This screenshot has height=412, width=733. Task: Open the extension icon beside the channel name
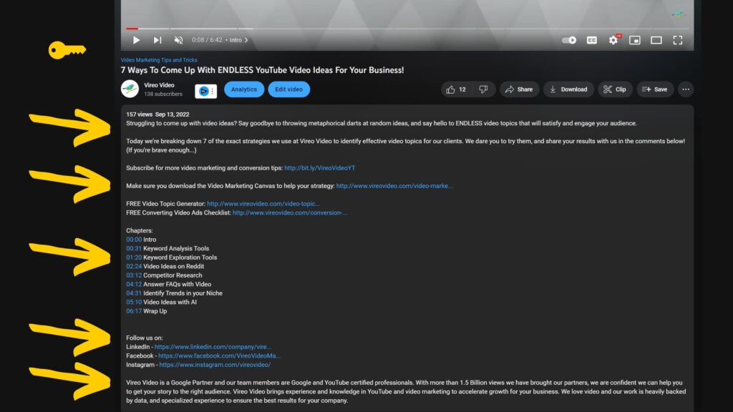pos(205,91)
